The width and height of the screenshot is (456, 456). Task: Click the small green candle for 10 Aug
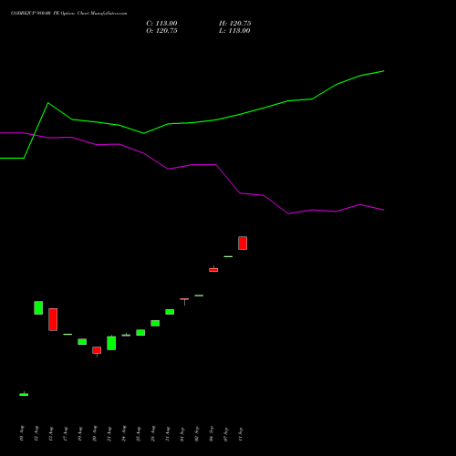24,394
